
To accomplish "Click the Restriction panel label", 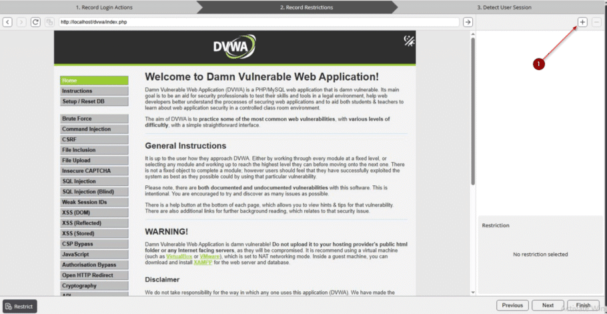I will coord(496,225).
